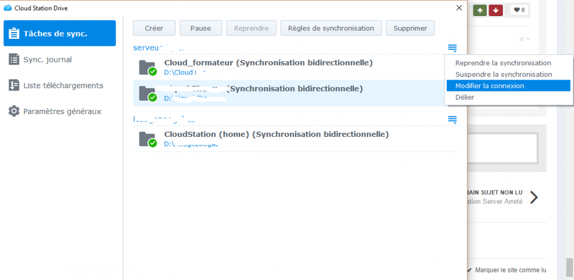Click the heart likes counter
The height and width of the screenshot is (280, 574).
pos(519,10)
